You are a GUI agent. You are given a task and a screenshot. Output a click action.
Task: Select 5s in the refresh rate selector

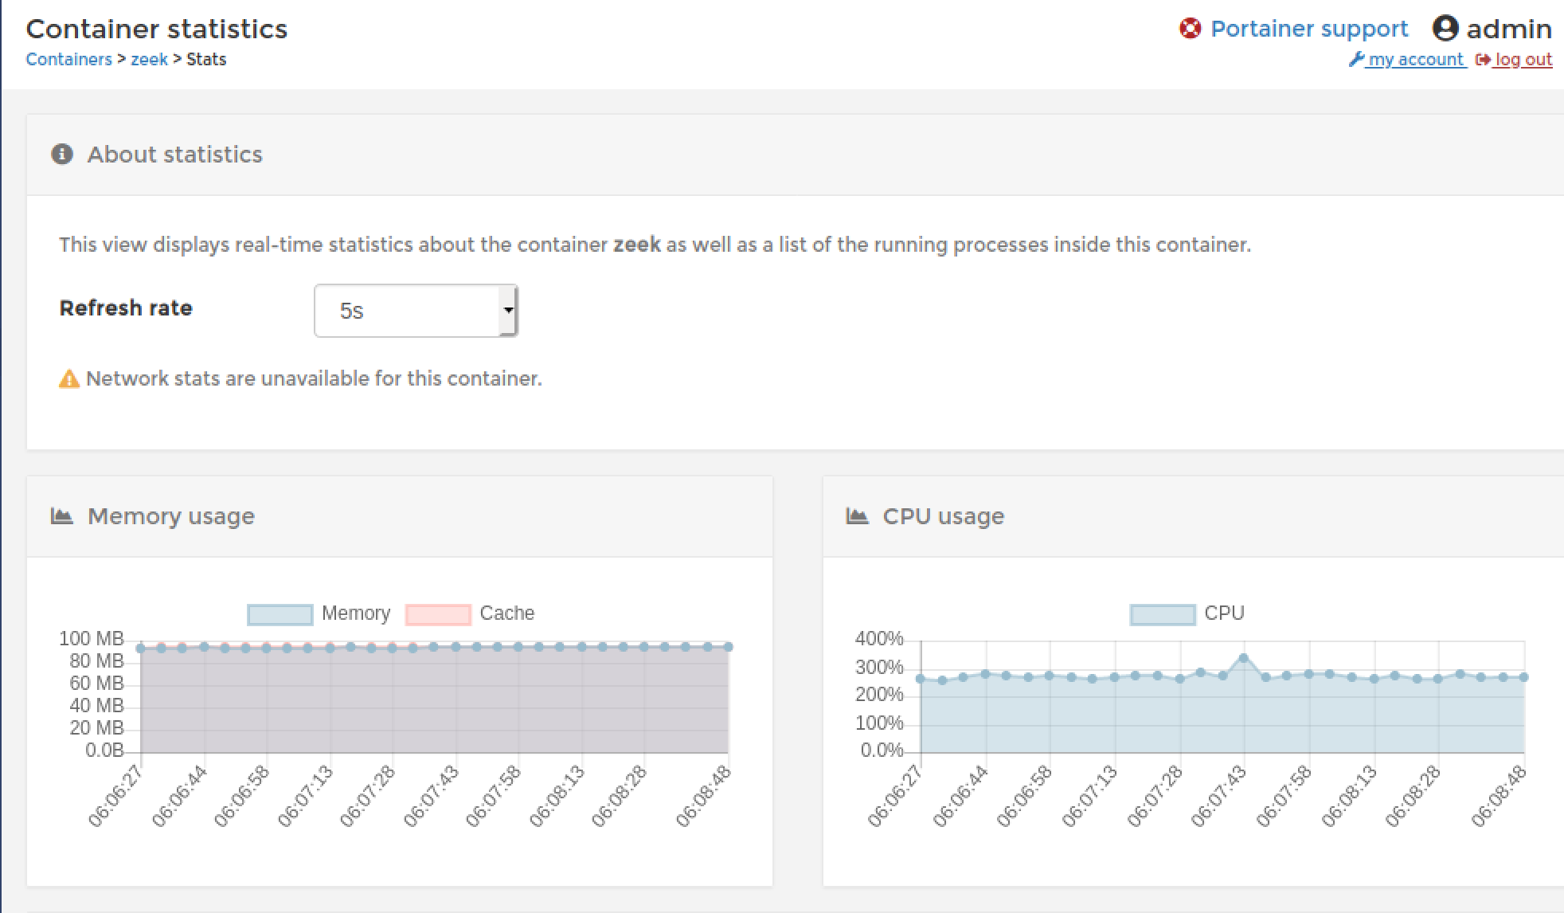(415, 311)
